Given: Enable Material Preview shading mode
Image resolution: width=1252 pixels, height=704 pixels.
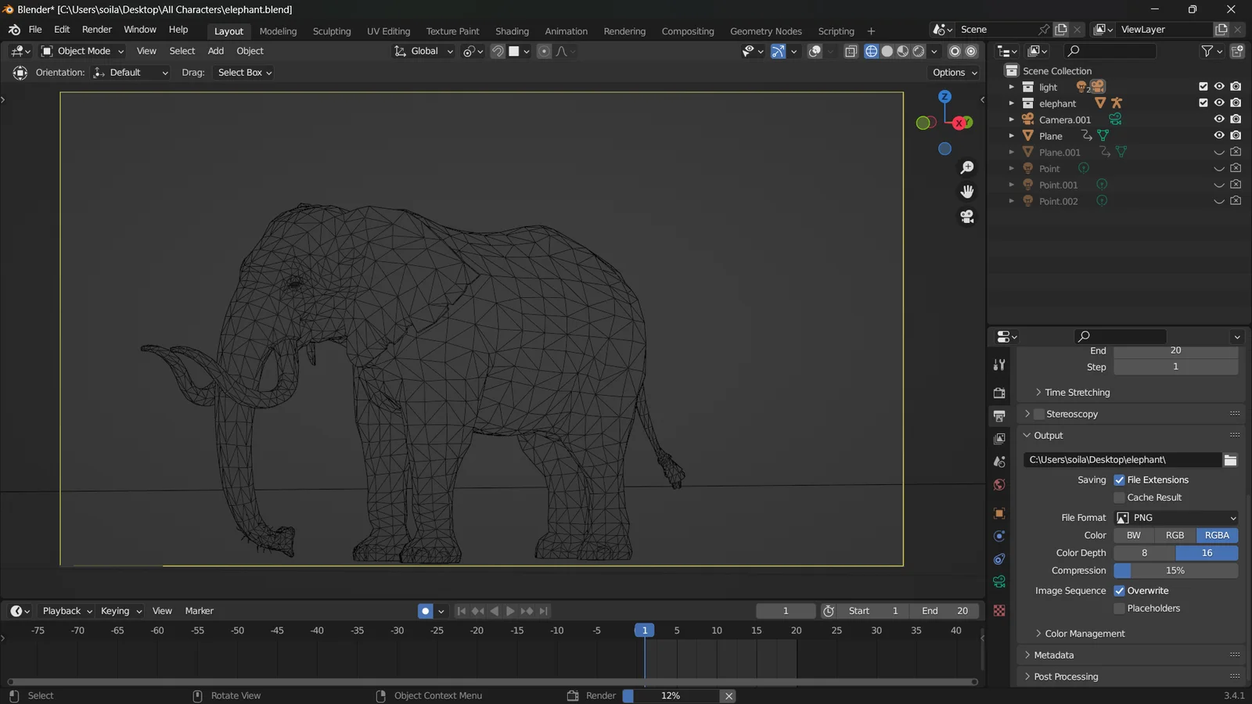Looking at the screenshot, I should [x=902, y=51].
